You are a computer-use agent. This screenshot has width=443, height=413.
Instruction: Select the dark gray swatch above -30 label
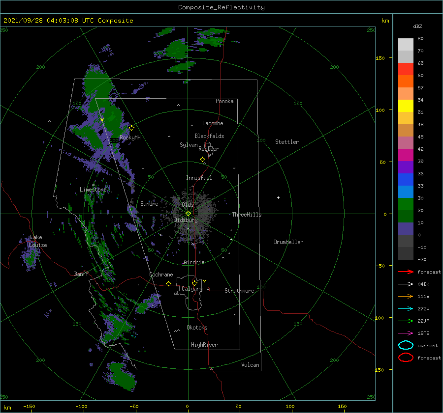(x=406, y=253)
